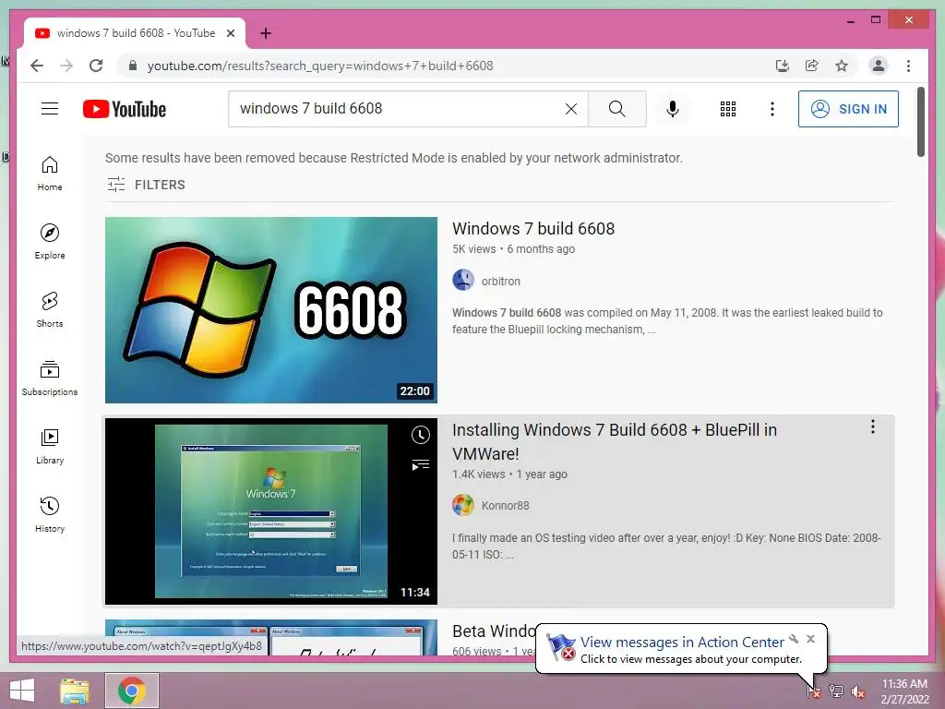945x709 pixels.
Task: Open new browser tab
Action: 265,33
